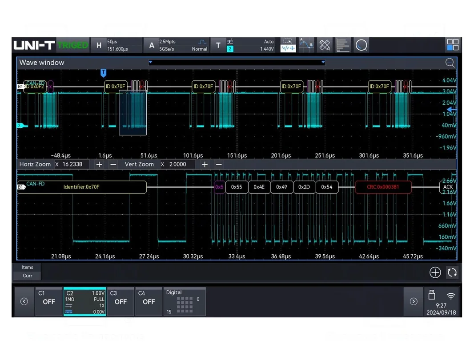Click the Wave window title
The width and height of the screenshot is (474, 355).
tap(42, 63)
